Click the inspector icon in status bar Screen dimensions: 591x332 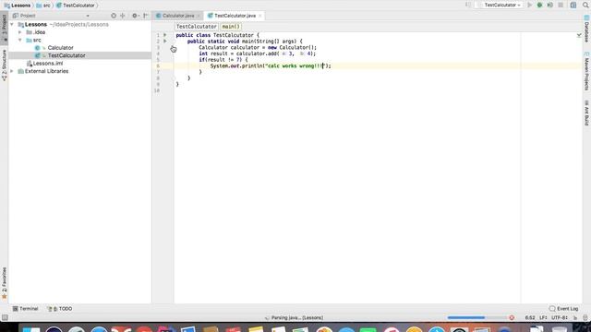pos(585,317)
